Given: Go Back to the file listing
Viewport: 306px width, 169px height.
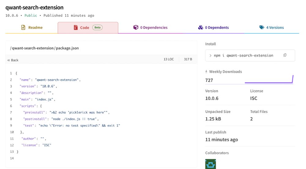Looking at the screenshot, I should point(13,60).
